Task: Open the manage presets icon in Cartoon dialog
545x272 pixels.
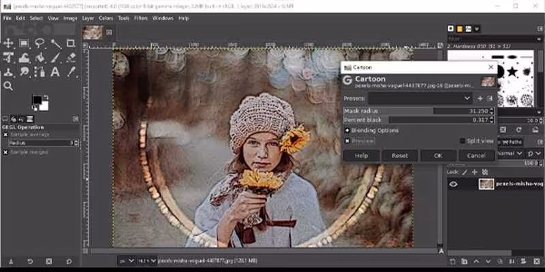Action: [x=490, y=99]
